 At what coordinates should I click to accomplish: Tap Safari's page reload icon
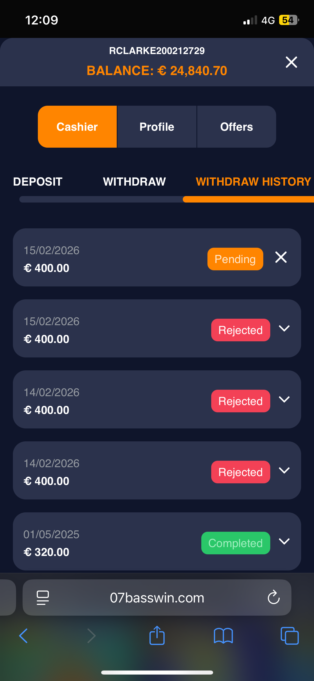273,597
